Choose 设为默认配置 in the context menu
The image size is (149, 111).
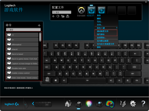(x=103, y=41)
